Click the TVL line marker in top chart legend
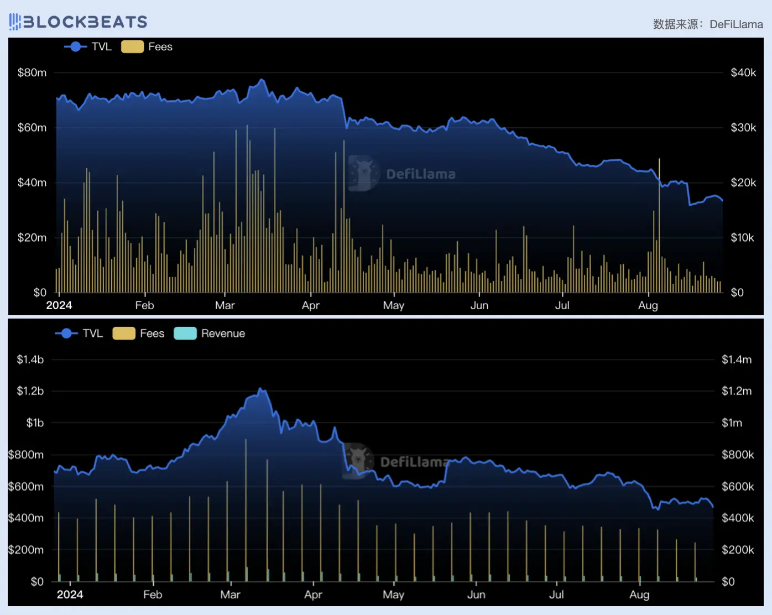The image size is (772, 615). [x=75, y=47]
